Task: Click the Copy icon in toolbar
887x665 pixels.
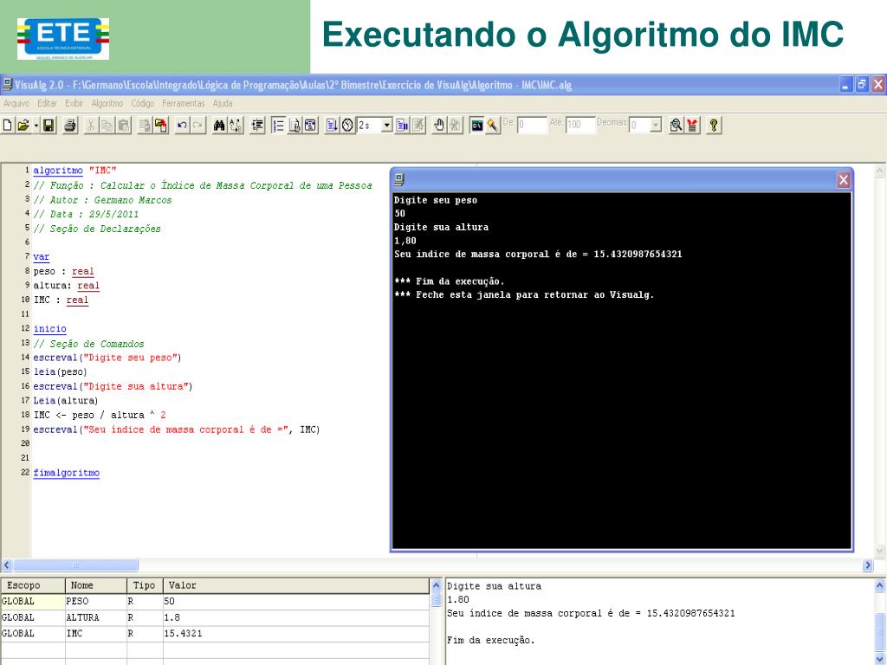Action: click(107, 125)
